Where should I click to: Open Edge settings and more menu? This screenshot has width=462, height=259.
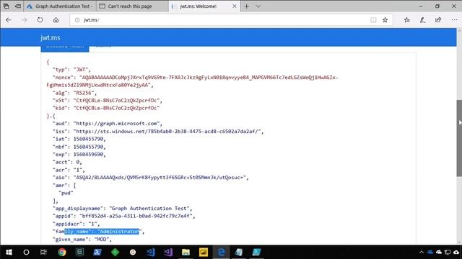454,20
